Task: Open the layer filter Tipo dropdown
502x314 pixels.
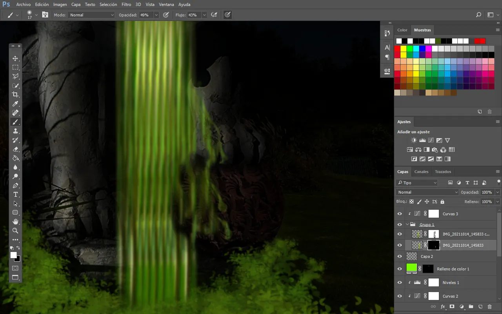Action: [x=417, y=183]
